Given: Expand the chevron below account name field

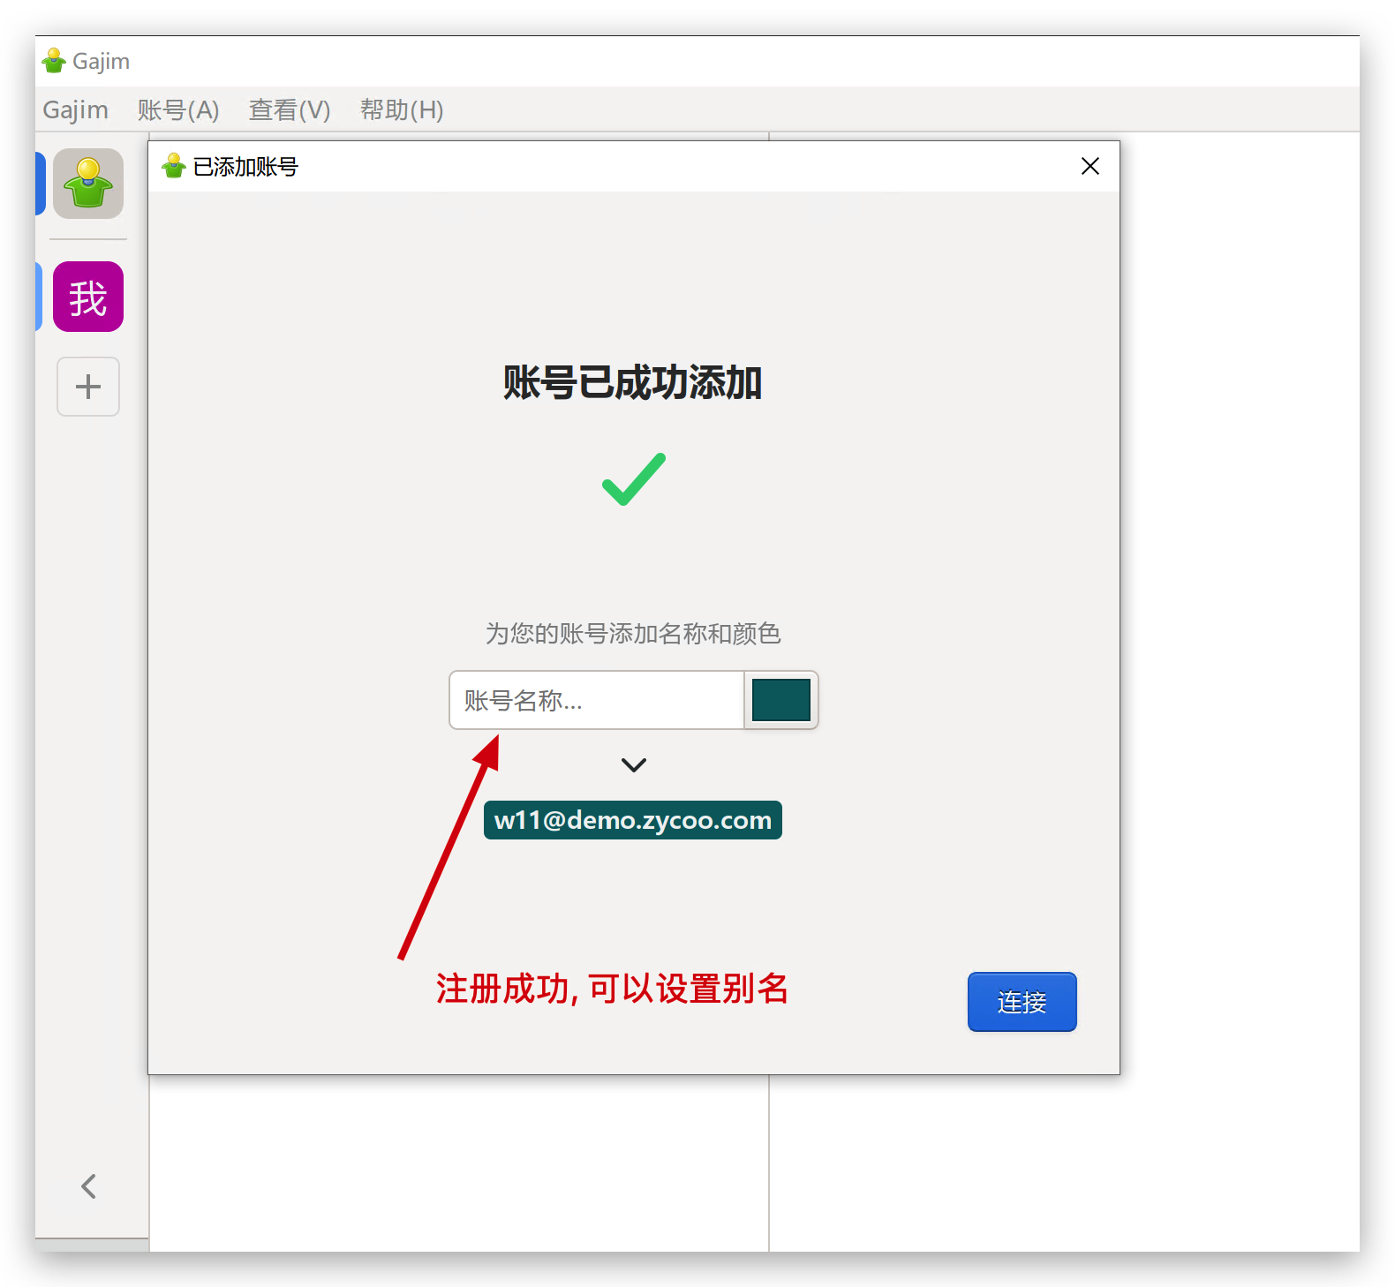Looking at the screenshot, I should pos(634,764).
